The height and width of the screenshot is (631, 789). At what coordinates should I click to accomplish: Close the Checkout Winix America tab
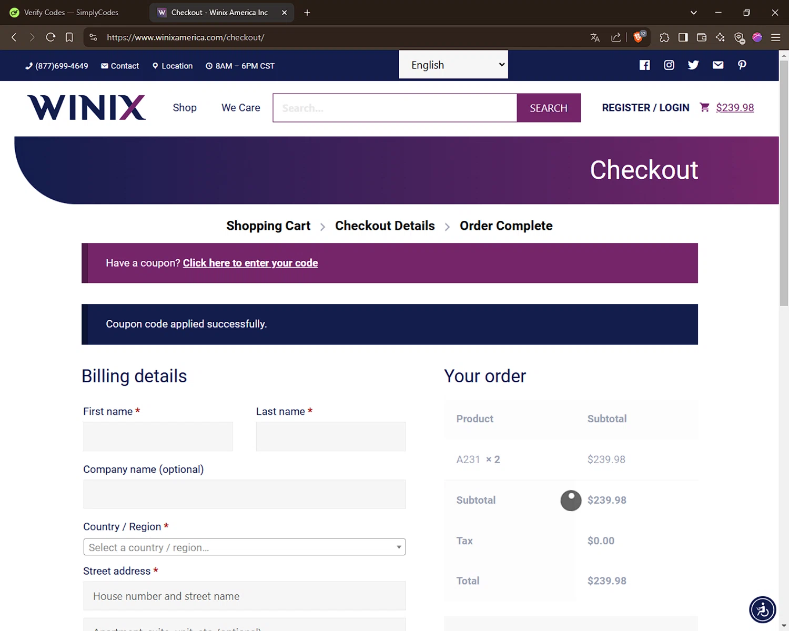coord(284,13)
